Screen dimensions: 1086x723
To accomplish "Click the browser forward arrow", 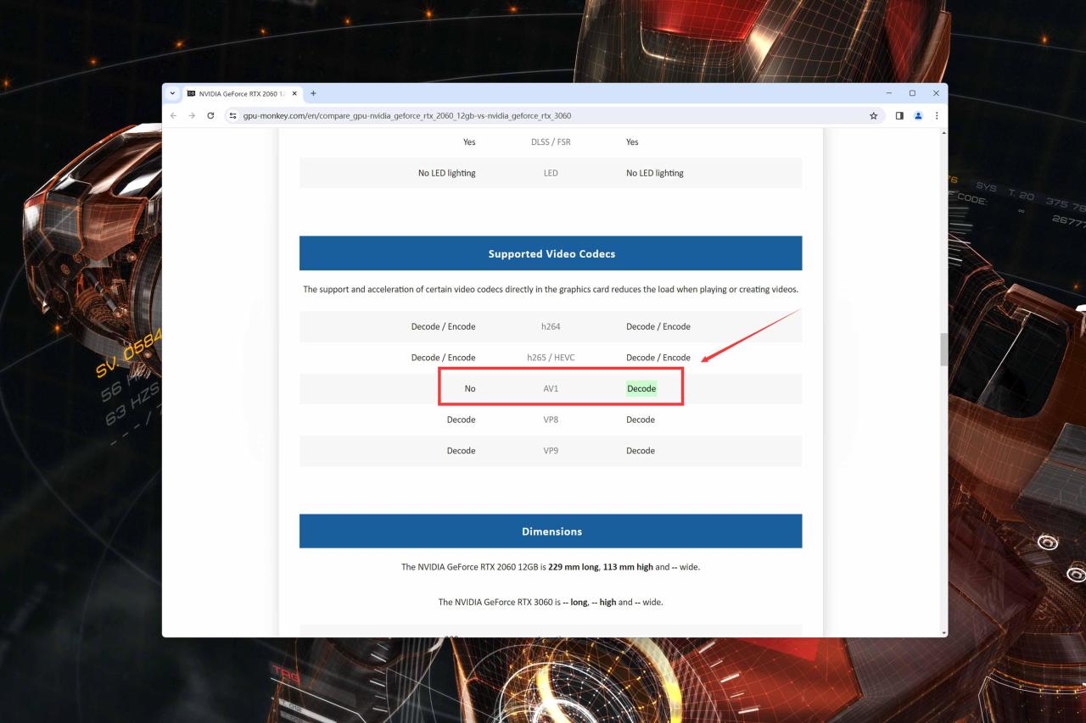I will (x=192, y=115).
